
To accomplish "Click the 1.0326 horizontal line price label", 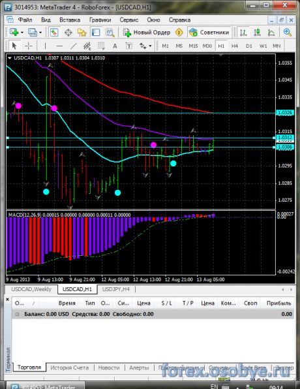I will [286, 113].
